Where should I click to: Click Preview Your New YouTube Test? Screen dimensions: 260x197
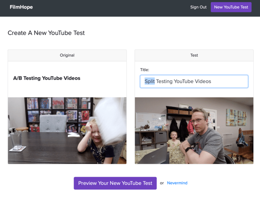tap(115, 183)
